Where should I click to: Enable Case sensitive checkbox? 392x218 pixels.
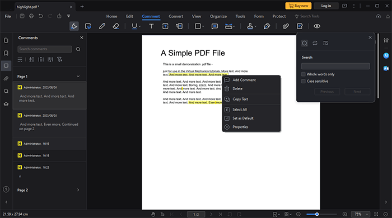(304, 81)
